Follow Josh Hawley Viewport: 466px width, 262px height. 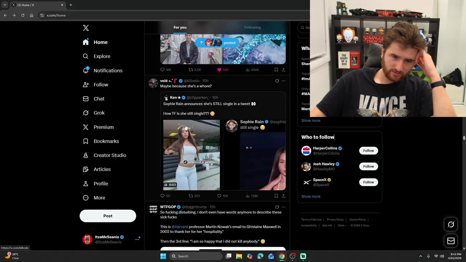pyautogui.click(x=368, y=166)
